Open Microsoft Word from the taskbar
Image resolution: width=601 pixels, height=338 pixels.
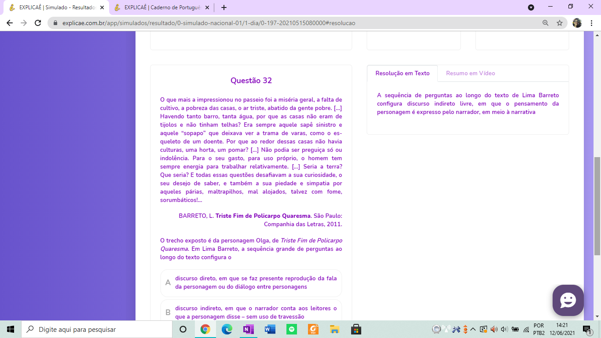(x=270, y=329)
